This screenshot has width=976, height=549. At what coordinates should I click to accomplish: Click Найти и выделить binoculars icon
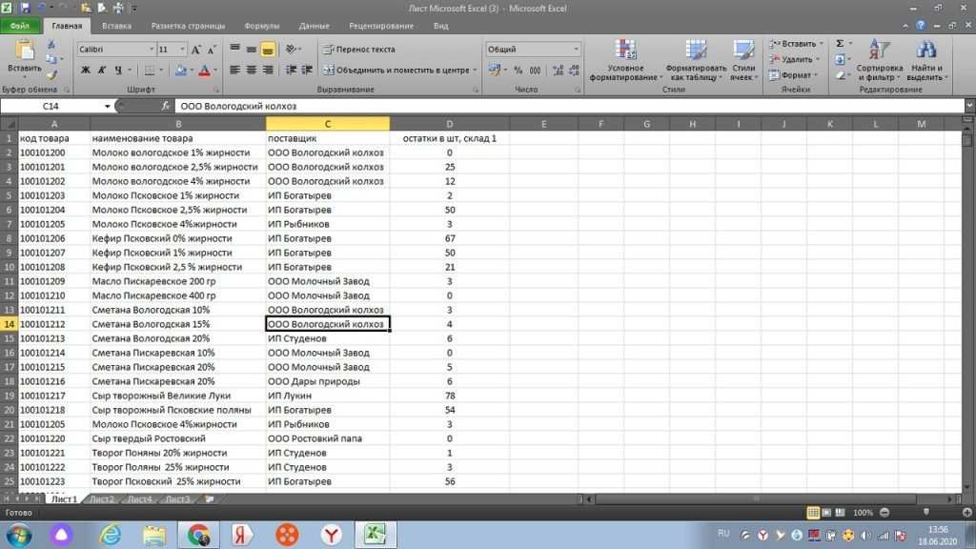click(x=925, y=61)
